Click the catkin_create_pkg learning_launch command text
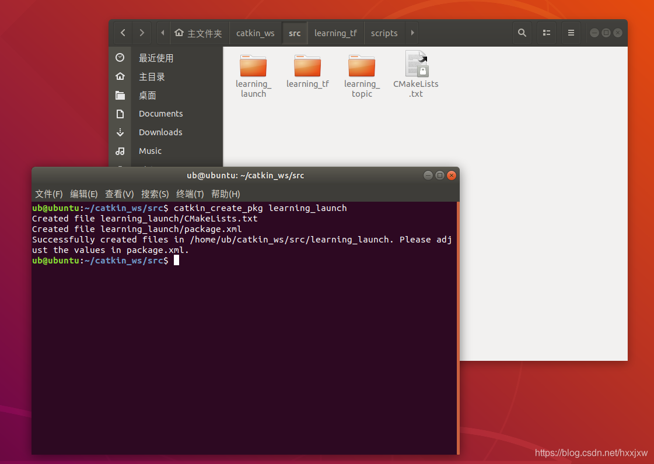 [x=260, y=208]
